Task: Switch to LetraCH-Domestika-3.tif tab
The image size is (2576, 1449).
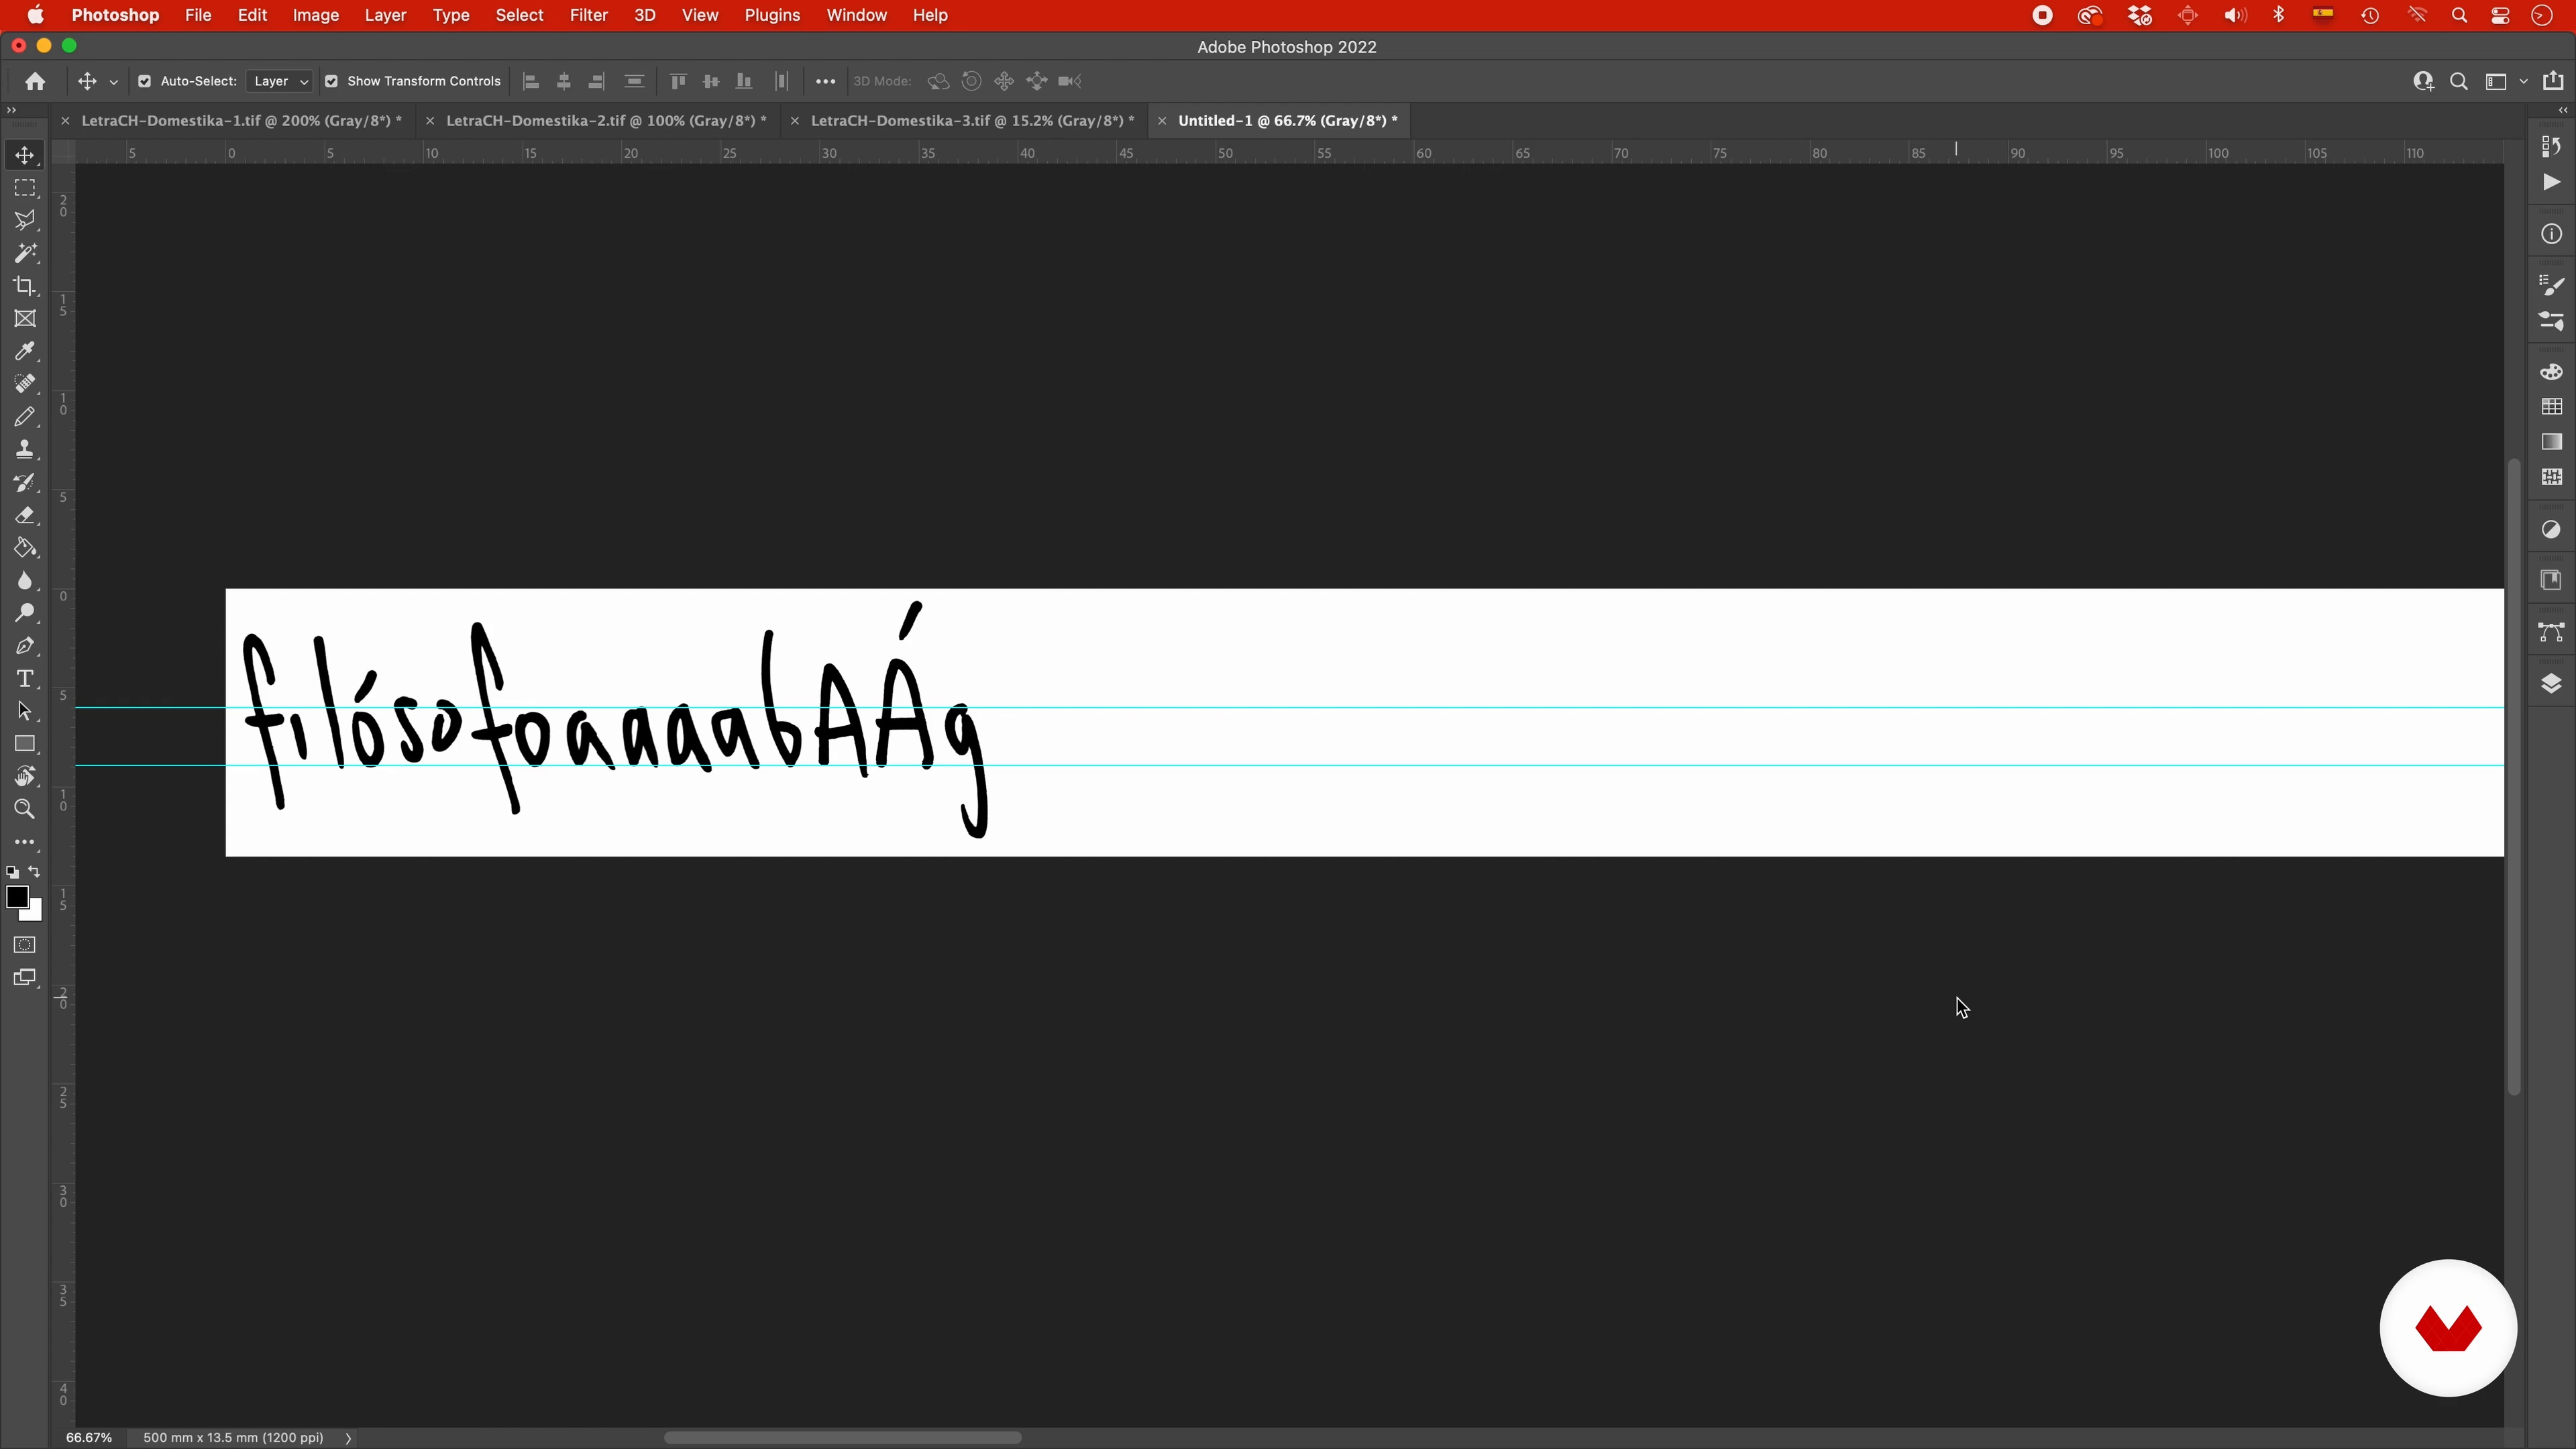Action: (x=972, y=120)
